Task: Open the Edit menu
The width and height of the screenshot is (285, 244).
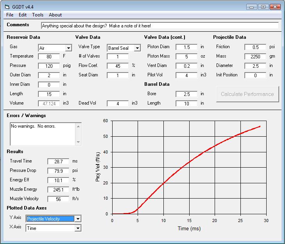Action: (23, 15)
